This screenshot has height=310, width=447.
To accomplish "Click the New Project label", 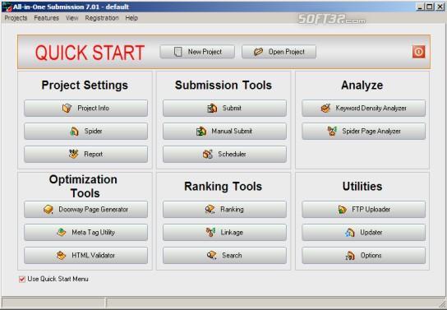I will 205,52.
